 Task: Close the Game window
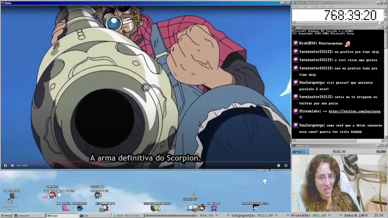[x=289, y=3]
